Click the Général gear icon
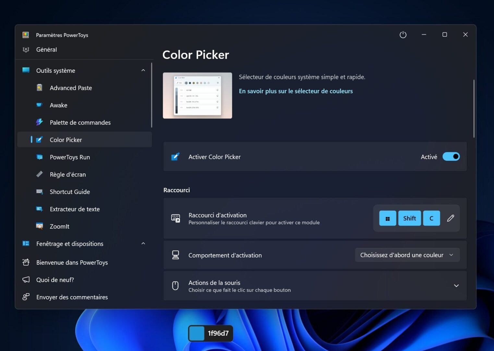This screenshot has width=494, height=351. (x=26, y=49)
